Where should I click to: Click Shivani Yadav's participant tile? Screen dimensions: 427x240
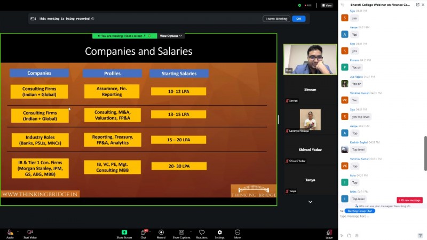[310, 150]
